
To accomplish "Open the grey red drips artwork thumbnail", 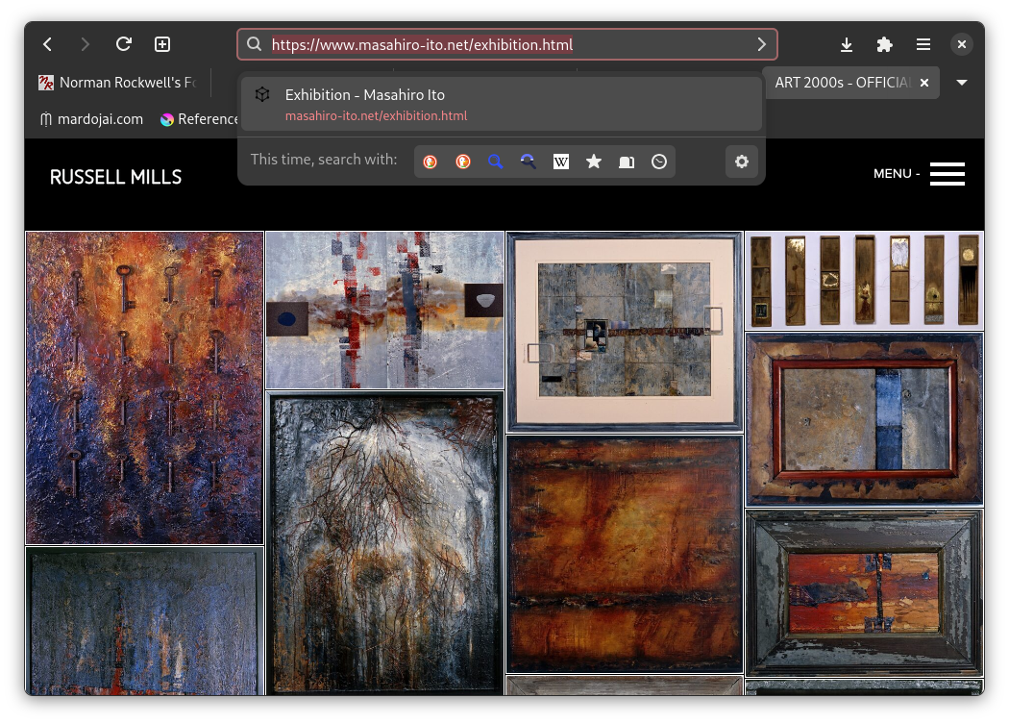I will tap(384, 311).
